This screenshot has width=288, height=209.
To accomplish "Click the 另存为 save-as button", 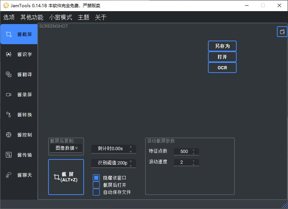I will click(222, 46).
